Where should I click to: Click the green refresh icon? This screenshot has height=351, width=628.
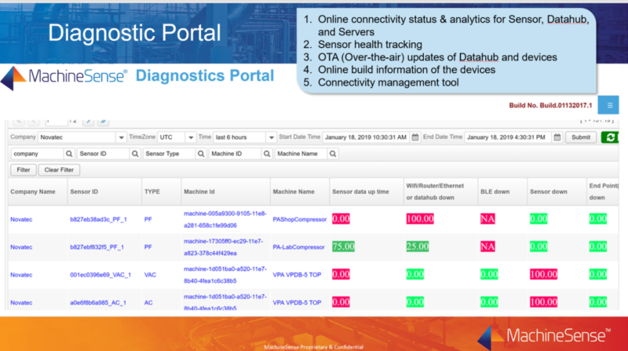pyautogui.click(x=610, y=137)
